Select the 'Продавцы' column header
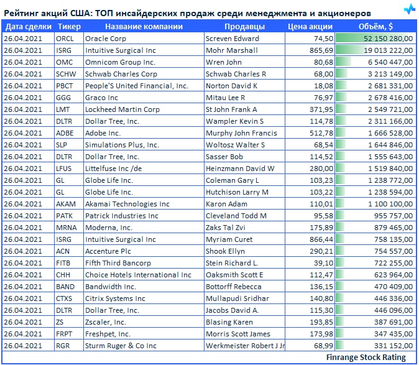The width and height of the screenshot is (419, 365). click(x=244, y=27)
